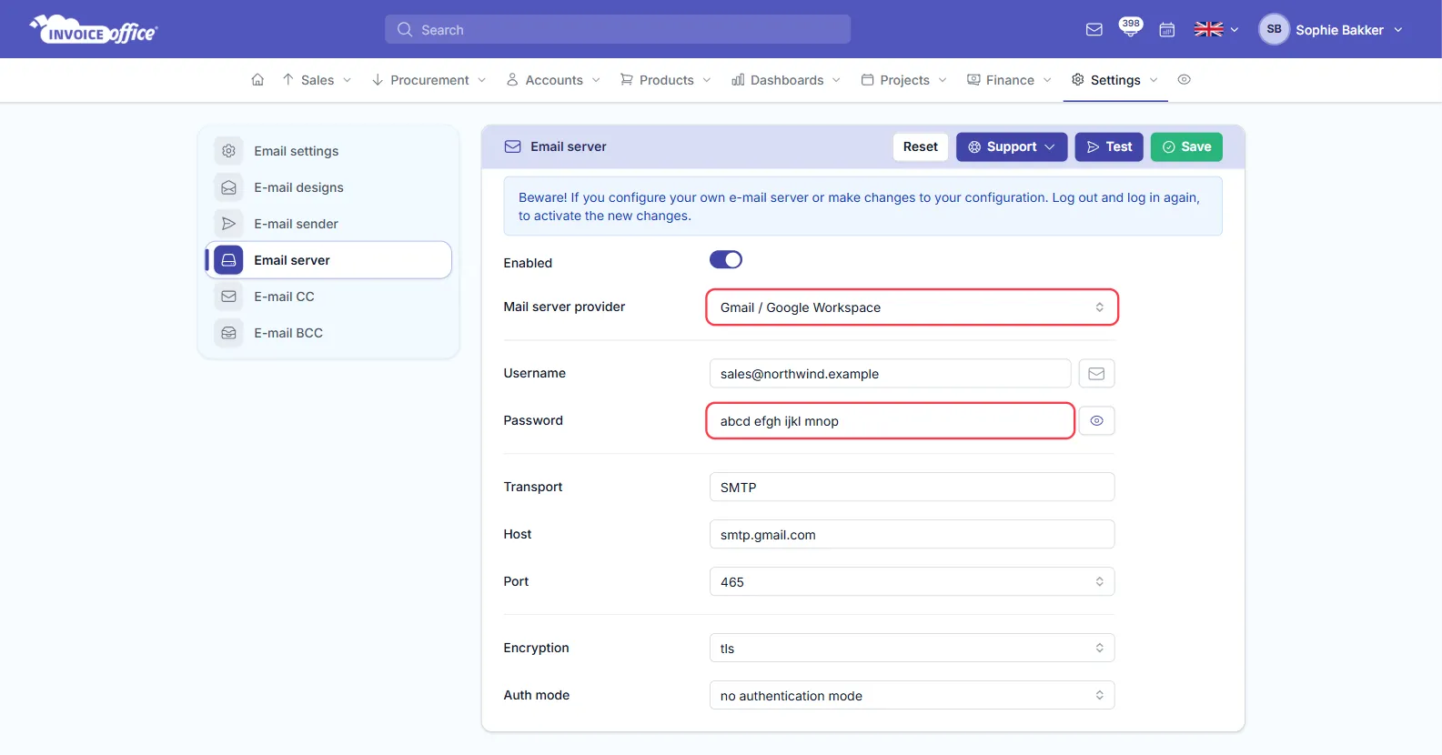Click the InvoiceOffice logo
Viewport: 1442px width, 755px height.
tap(94, 29)
